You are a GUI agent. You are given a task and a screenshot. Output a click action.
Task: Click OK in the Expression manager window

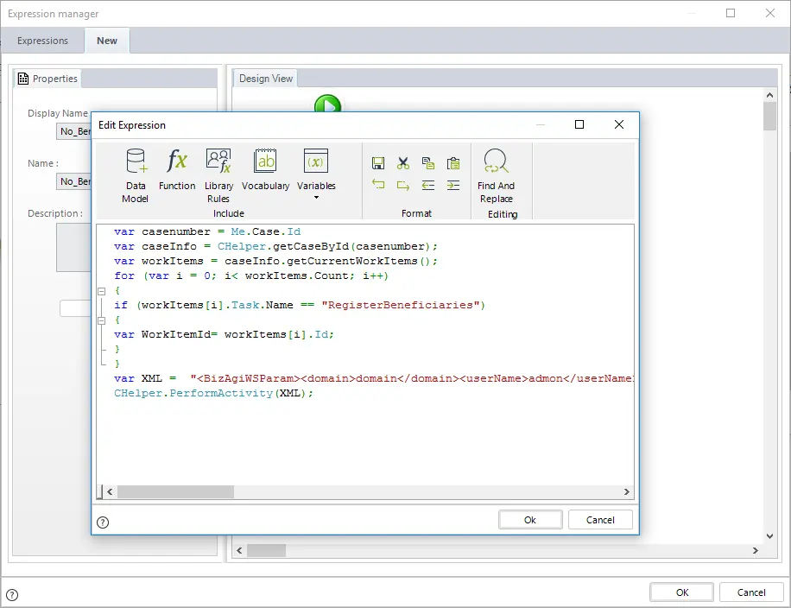coord(682,592)
